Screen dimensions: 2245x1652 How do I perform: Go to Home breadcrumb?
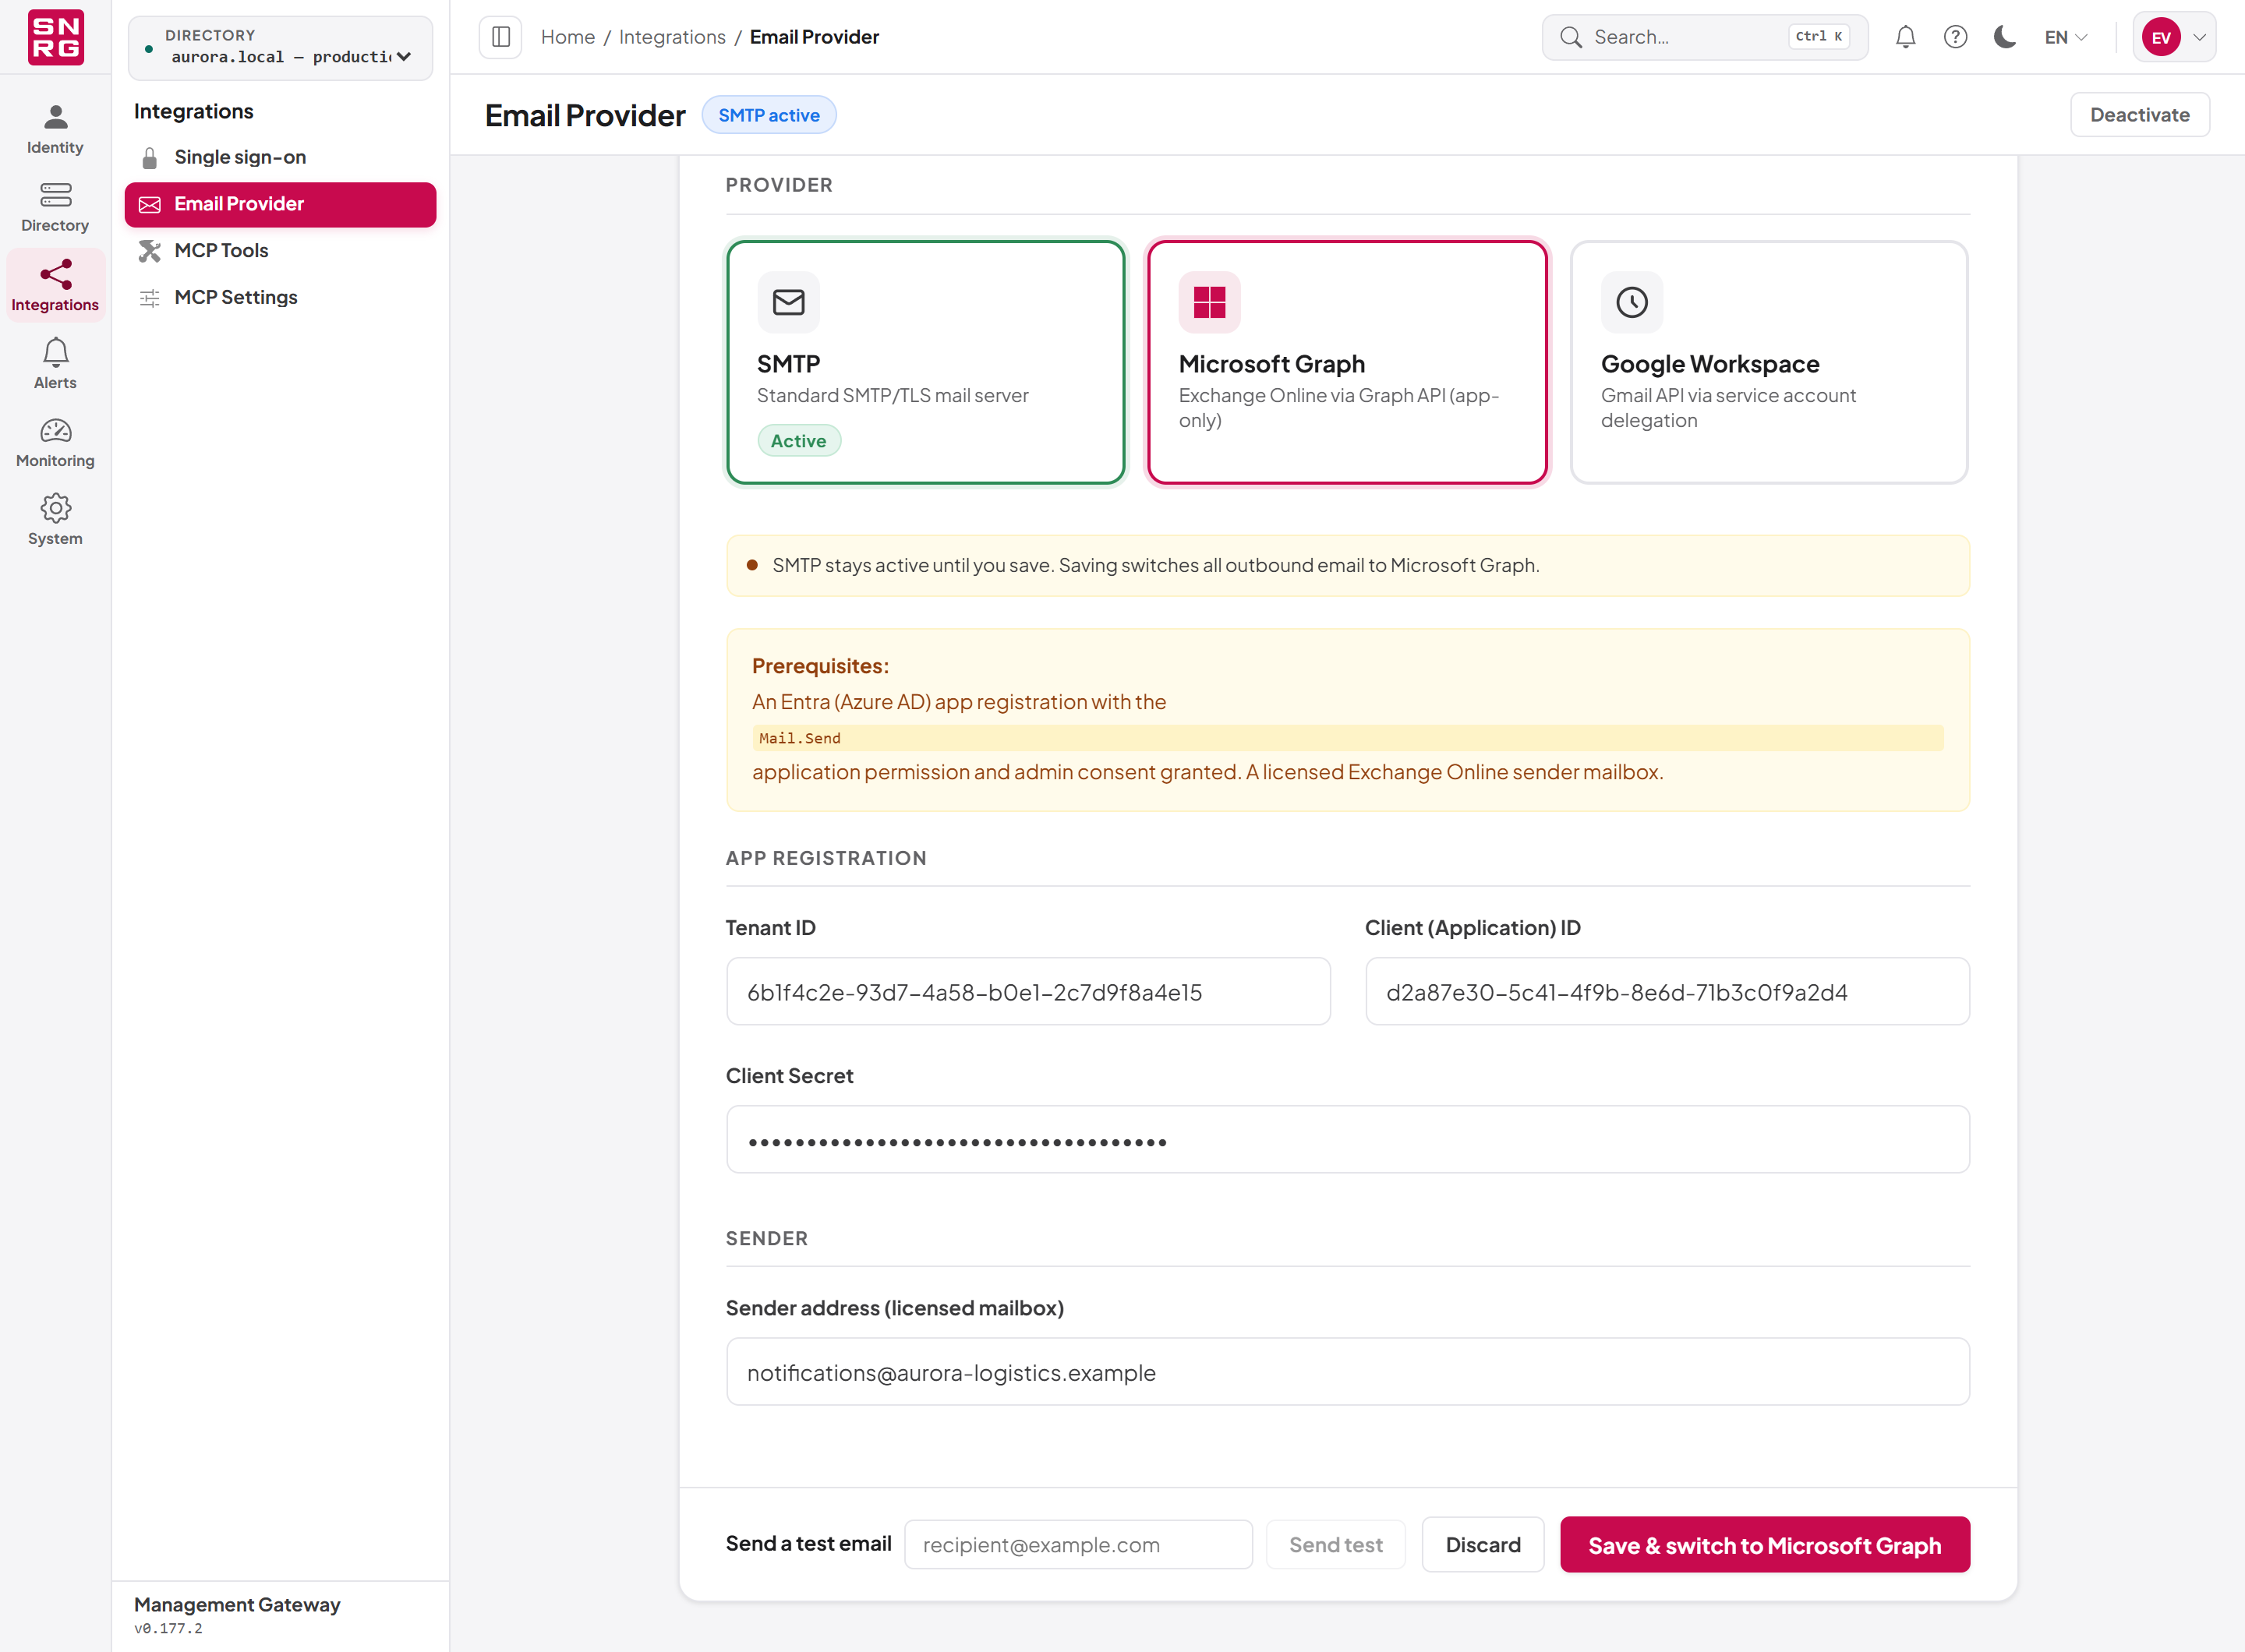(x=567, y=37)
